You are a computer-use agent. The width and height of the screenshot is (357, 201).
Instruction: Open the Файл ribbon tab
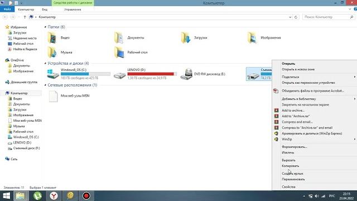(7, 9)
